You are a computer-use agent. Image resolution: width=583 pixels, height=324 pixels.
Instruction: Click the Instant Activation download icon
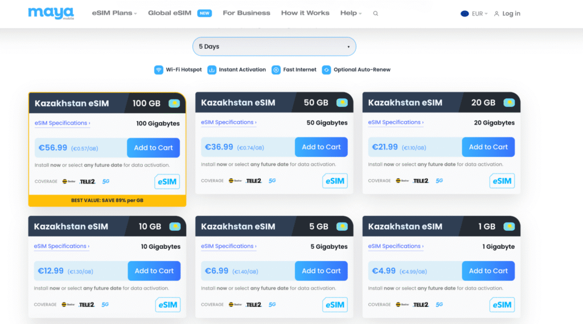[x=212, y=70]
